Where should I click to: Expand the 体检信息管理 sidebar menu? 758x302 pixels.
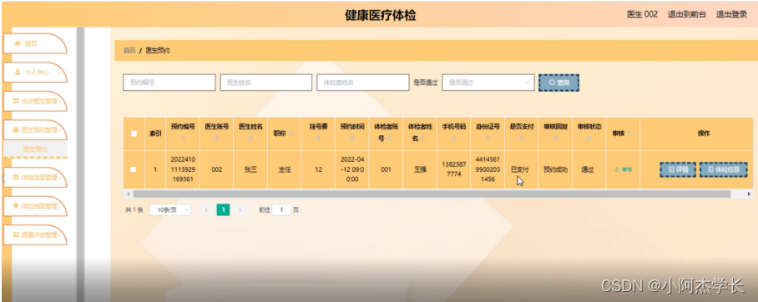[x=35, y=178]
